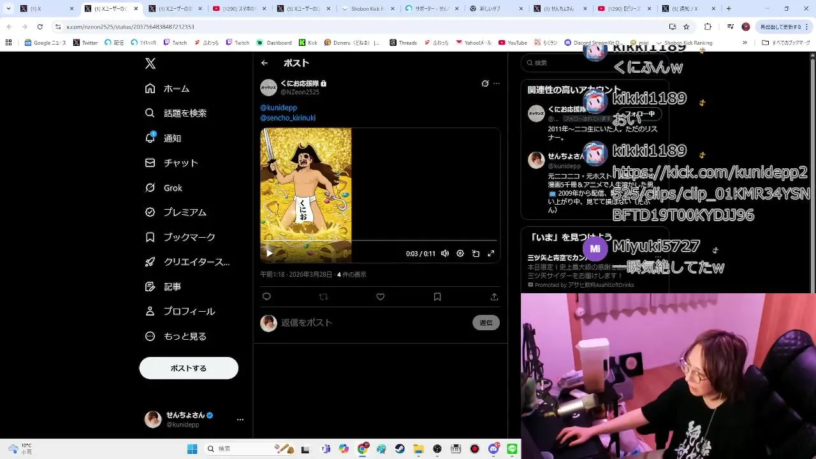Screen dimensions: 816x459
Task: Open プレミアム in the sidebar
Action: pyautogui.click(x=175, y=212)
